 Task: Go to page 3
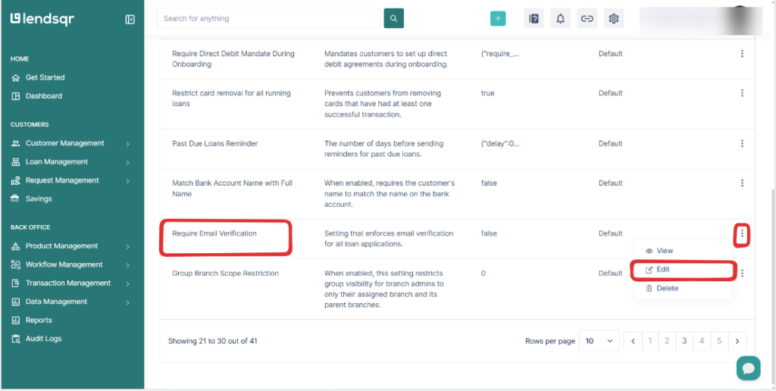[684, 341]
